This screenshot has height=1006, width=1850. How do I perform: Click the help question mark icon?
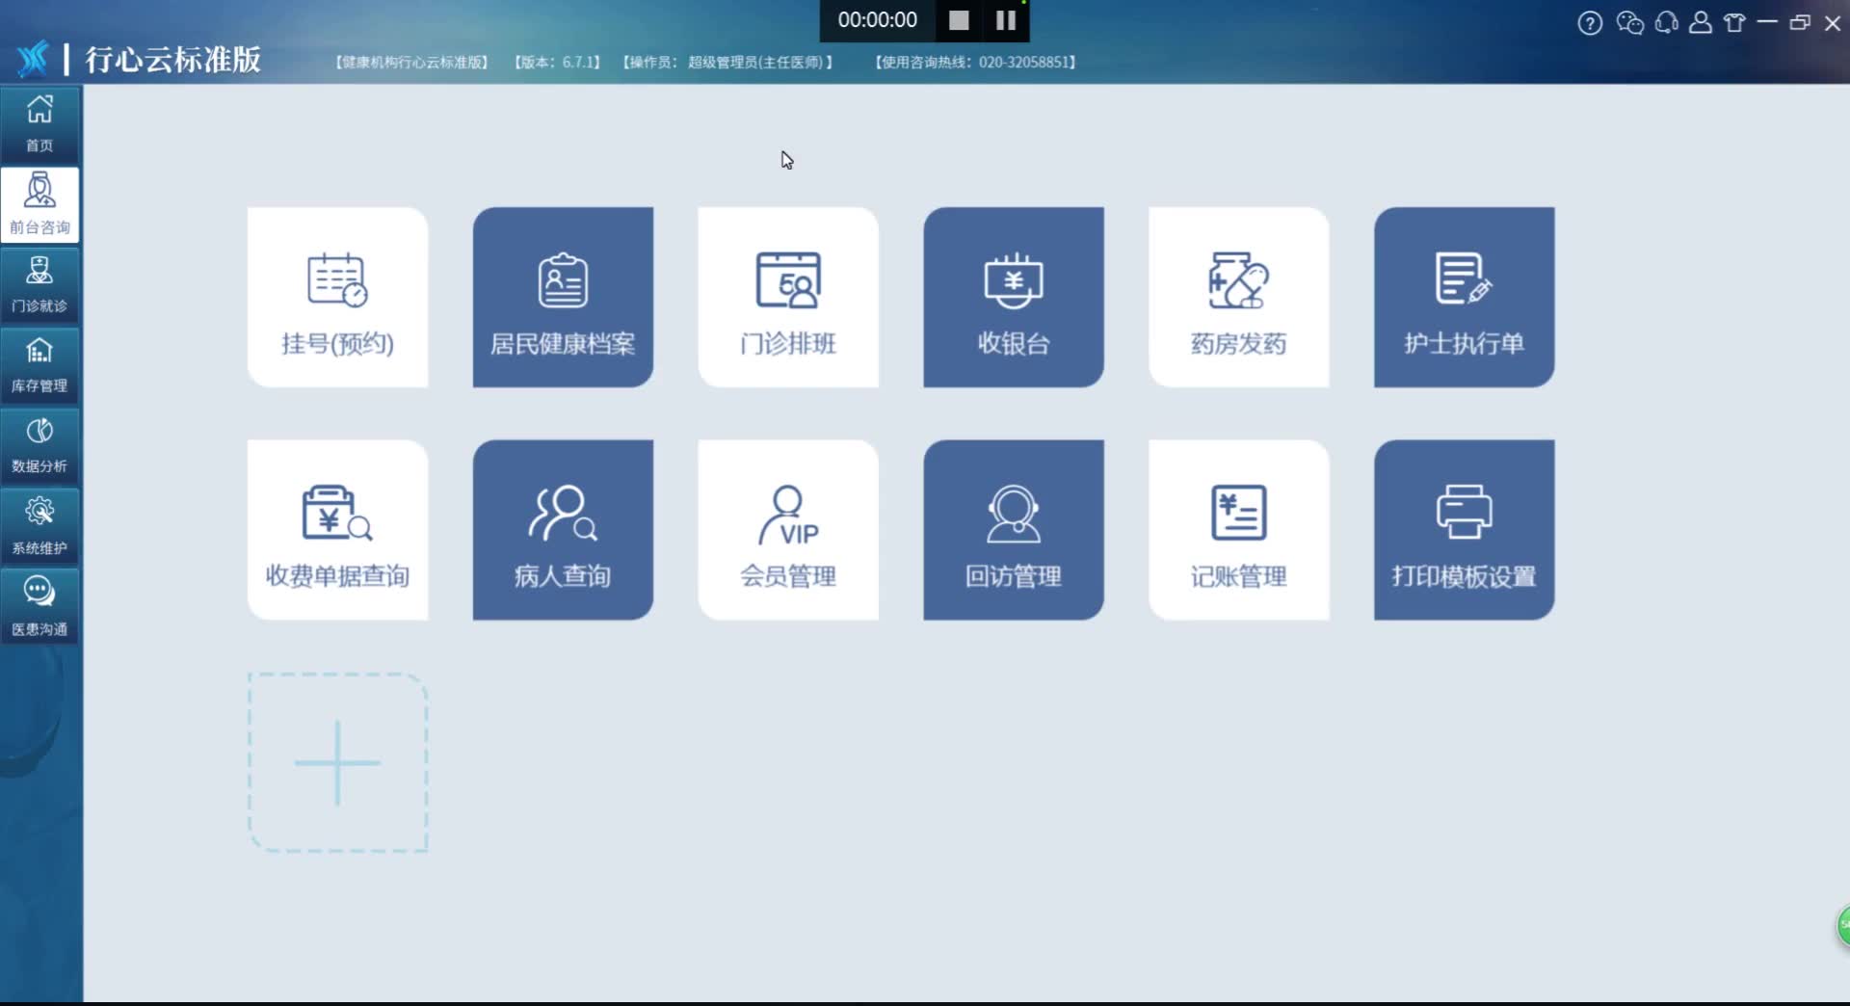(1590, 22)
